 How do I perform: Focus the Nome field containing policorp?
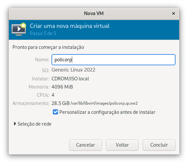tap(114, 60)
